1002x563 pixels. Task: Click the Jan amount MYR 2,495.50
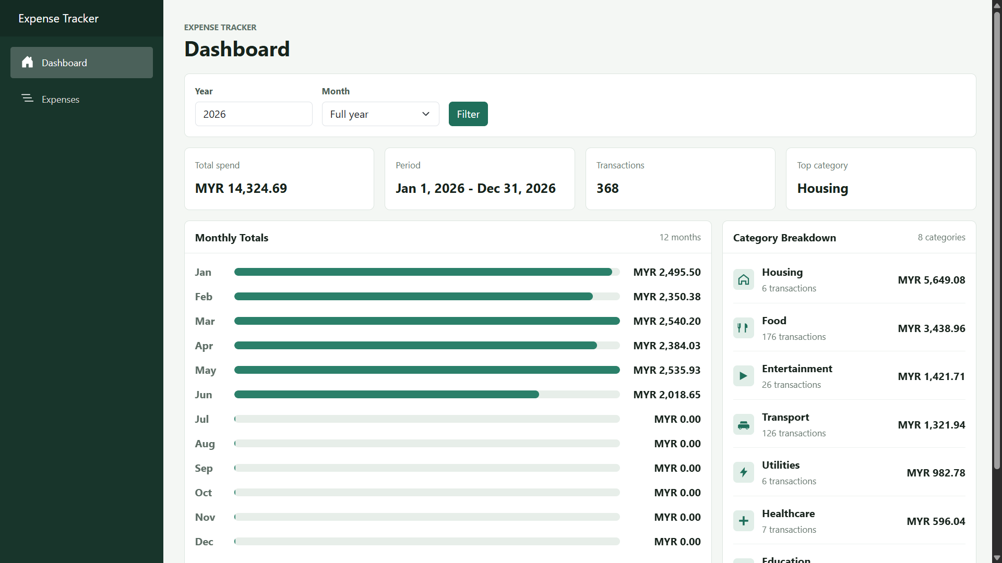coord(667,272)
